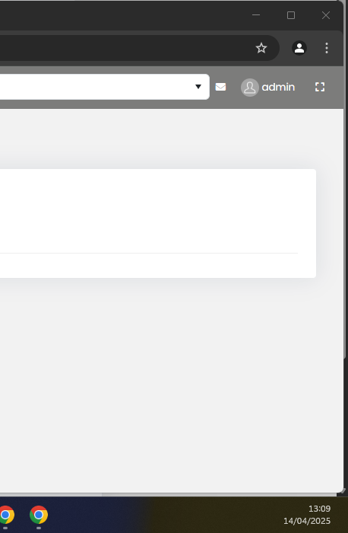Image resolution: width=348 pixels, height=533 pixels.
Task: Bookmark this page with the star icon
Action: [x=261, y=48]
